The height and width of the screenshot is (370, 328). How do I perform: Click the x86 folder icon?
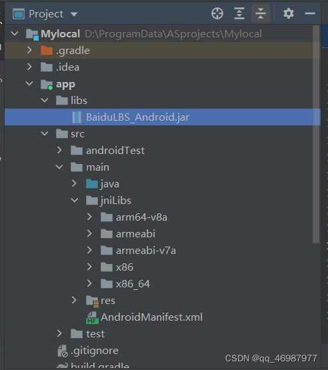[107, 267]
